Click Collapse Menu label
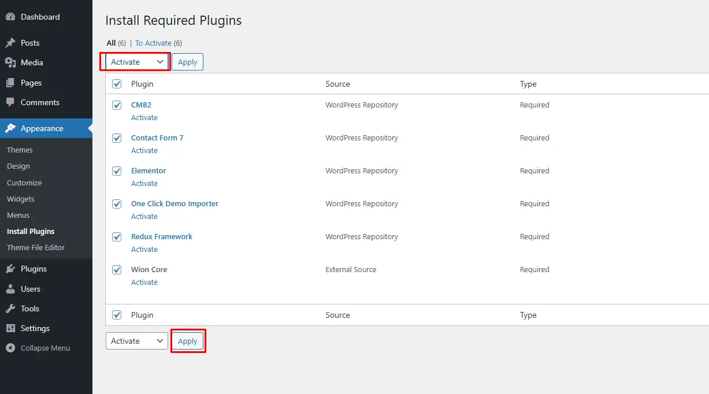This screenshot has width=709, height=394. (45, 348)
